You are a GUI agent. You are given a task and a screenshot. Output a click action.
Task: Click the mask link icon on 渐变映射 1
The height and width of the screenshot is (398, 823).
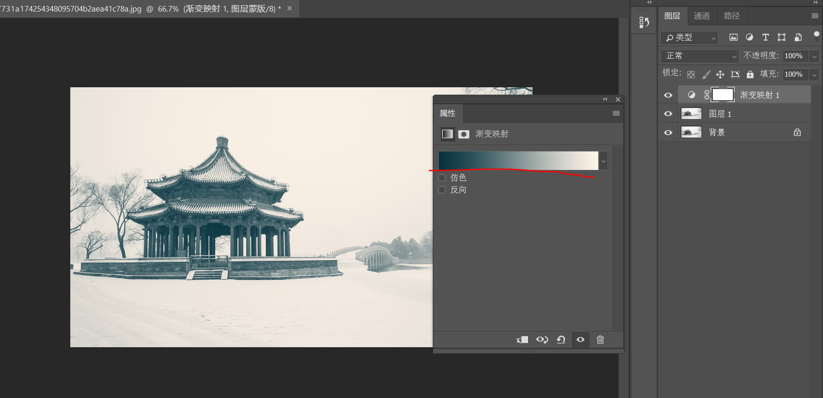tap(706, 95)
